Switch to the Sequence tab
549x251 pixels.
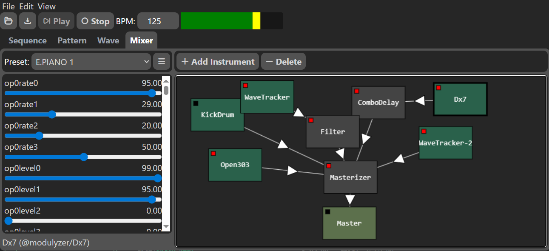click(28, 40)
